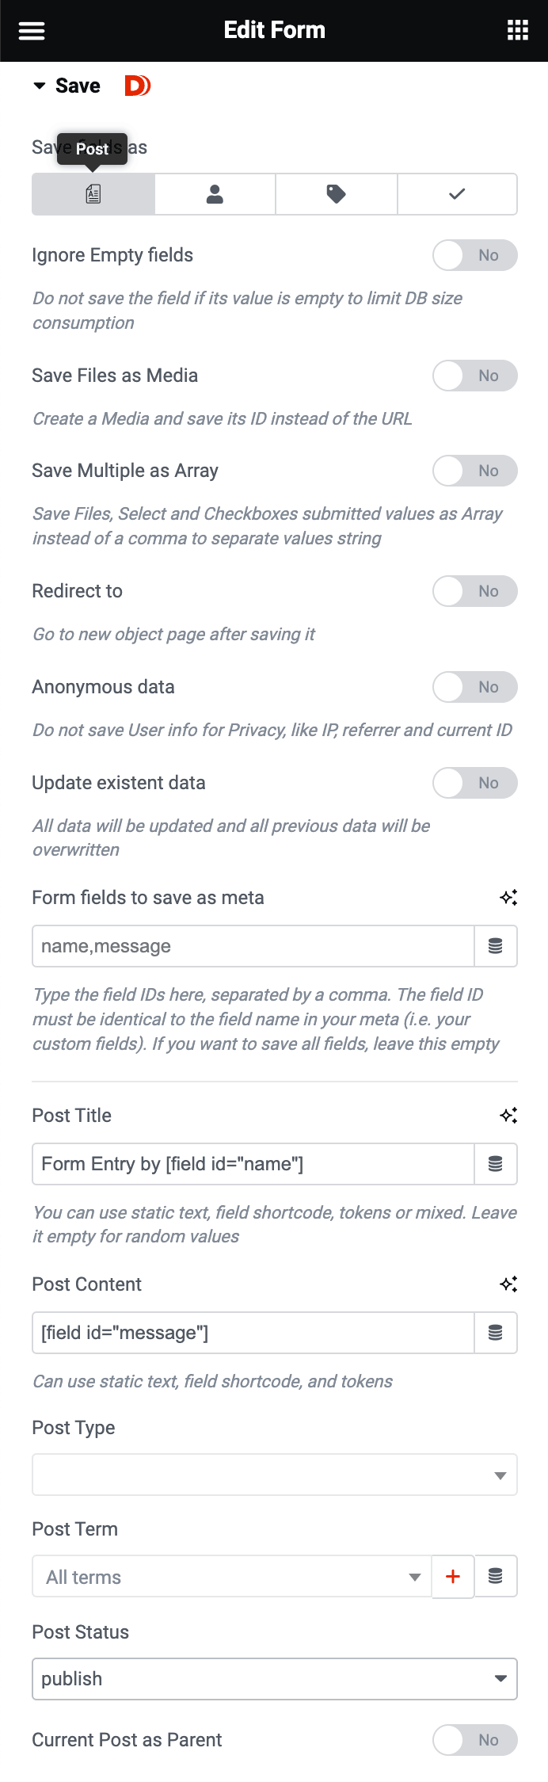
Task: Collapse the Save section
Action: pyautogui.click(x=39, y=86)
